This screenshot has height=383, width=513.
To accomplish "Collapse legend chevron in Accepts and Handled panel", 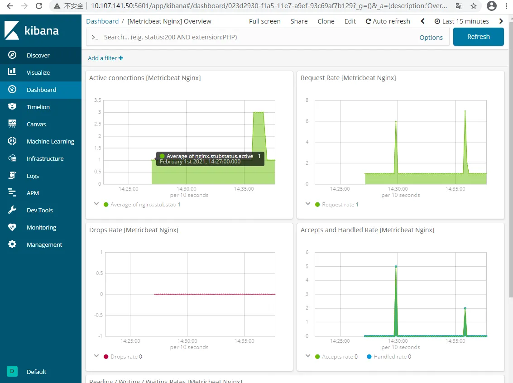I will click(x=307, y=356).
